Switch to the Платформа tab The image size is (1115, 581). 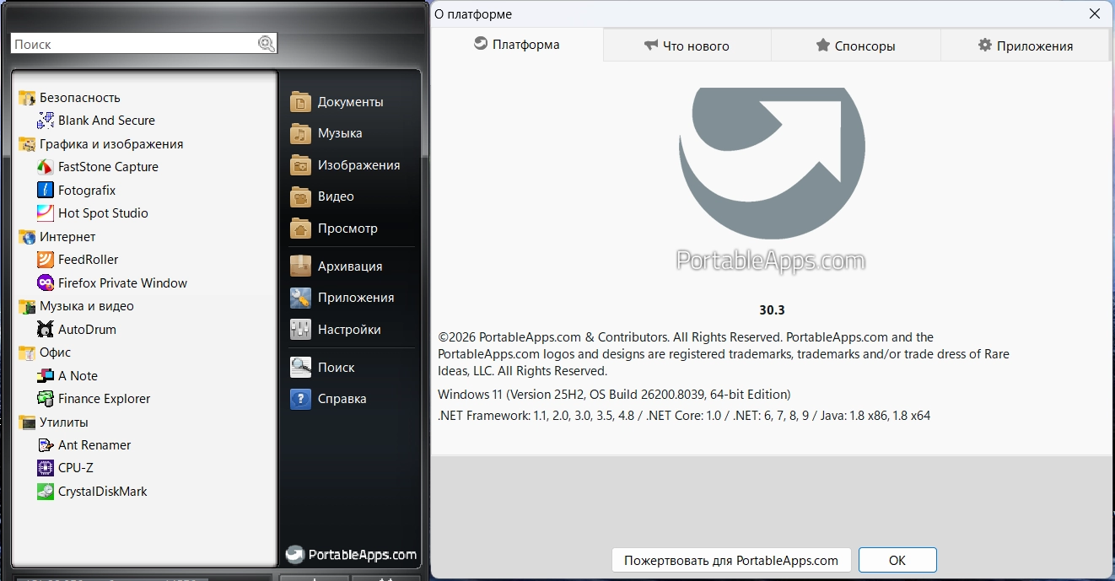tap(517, 45)
